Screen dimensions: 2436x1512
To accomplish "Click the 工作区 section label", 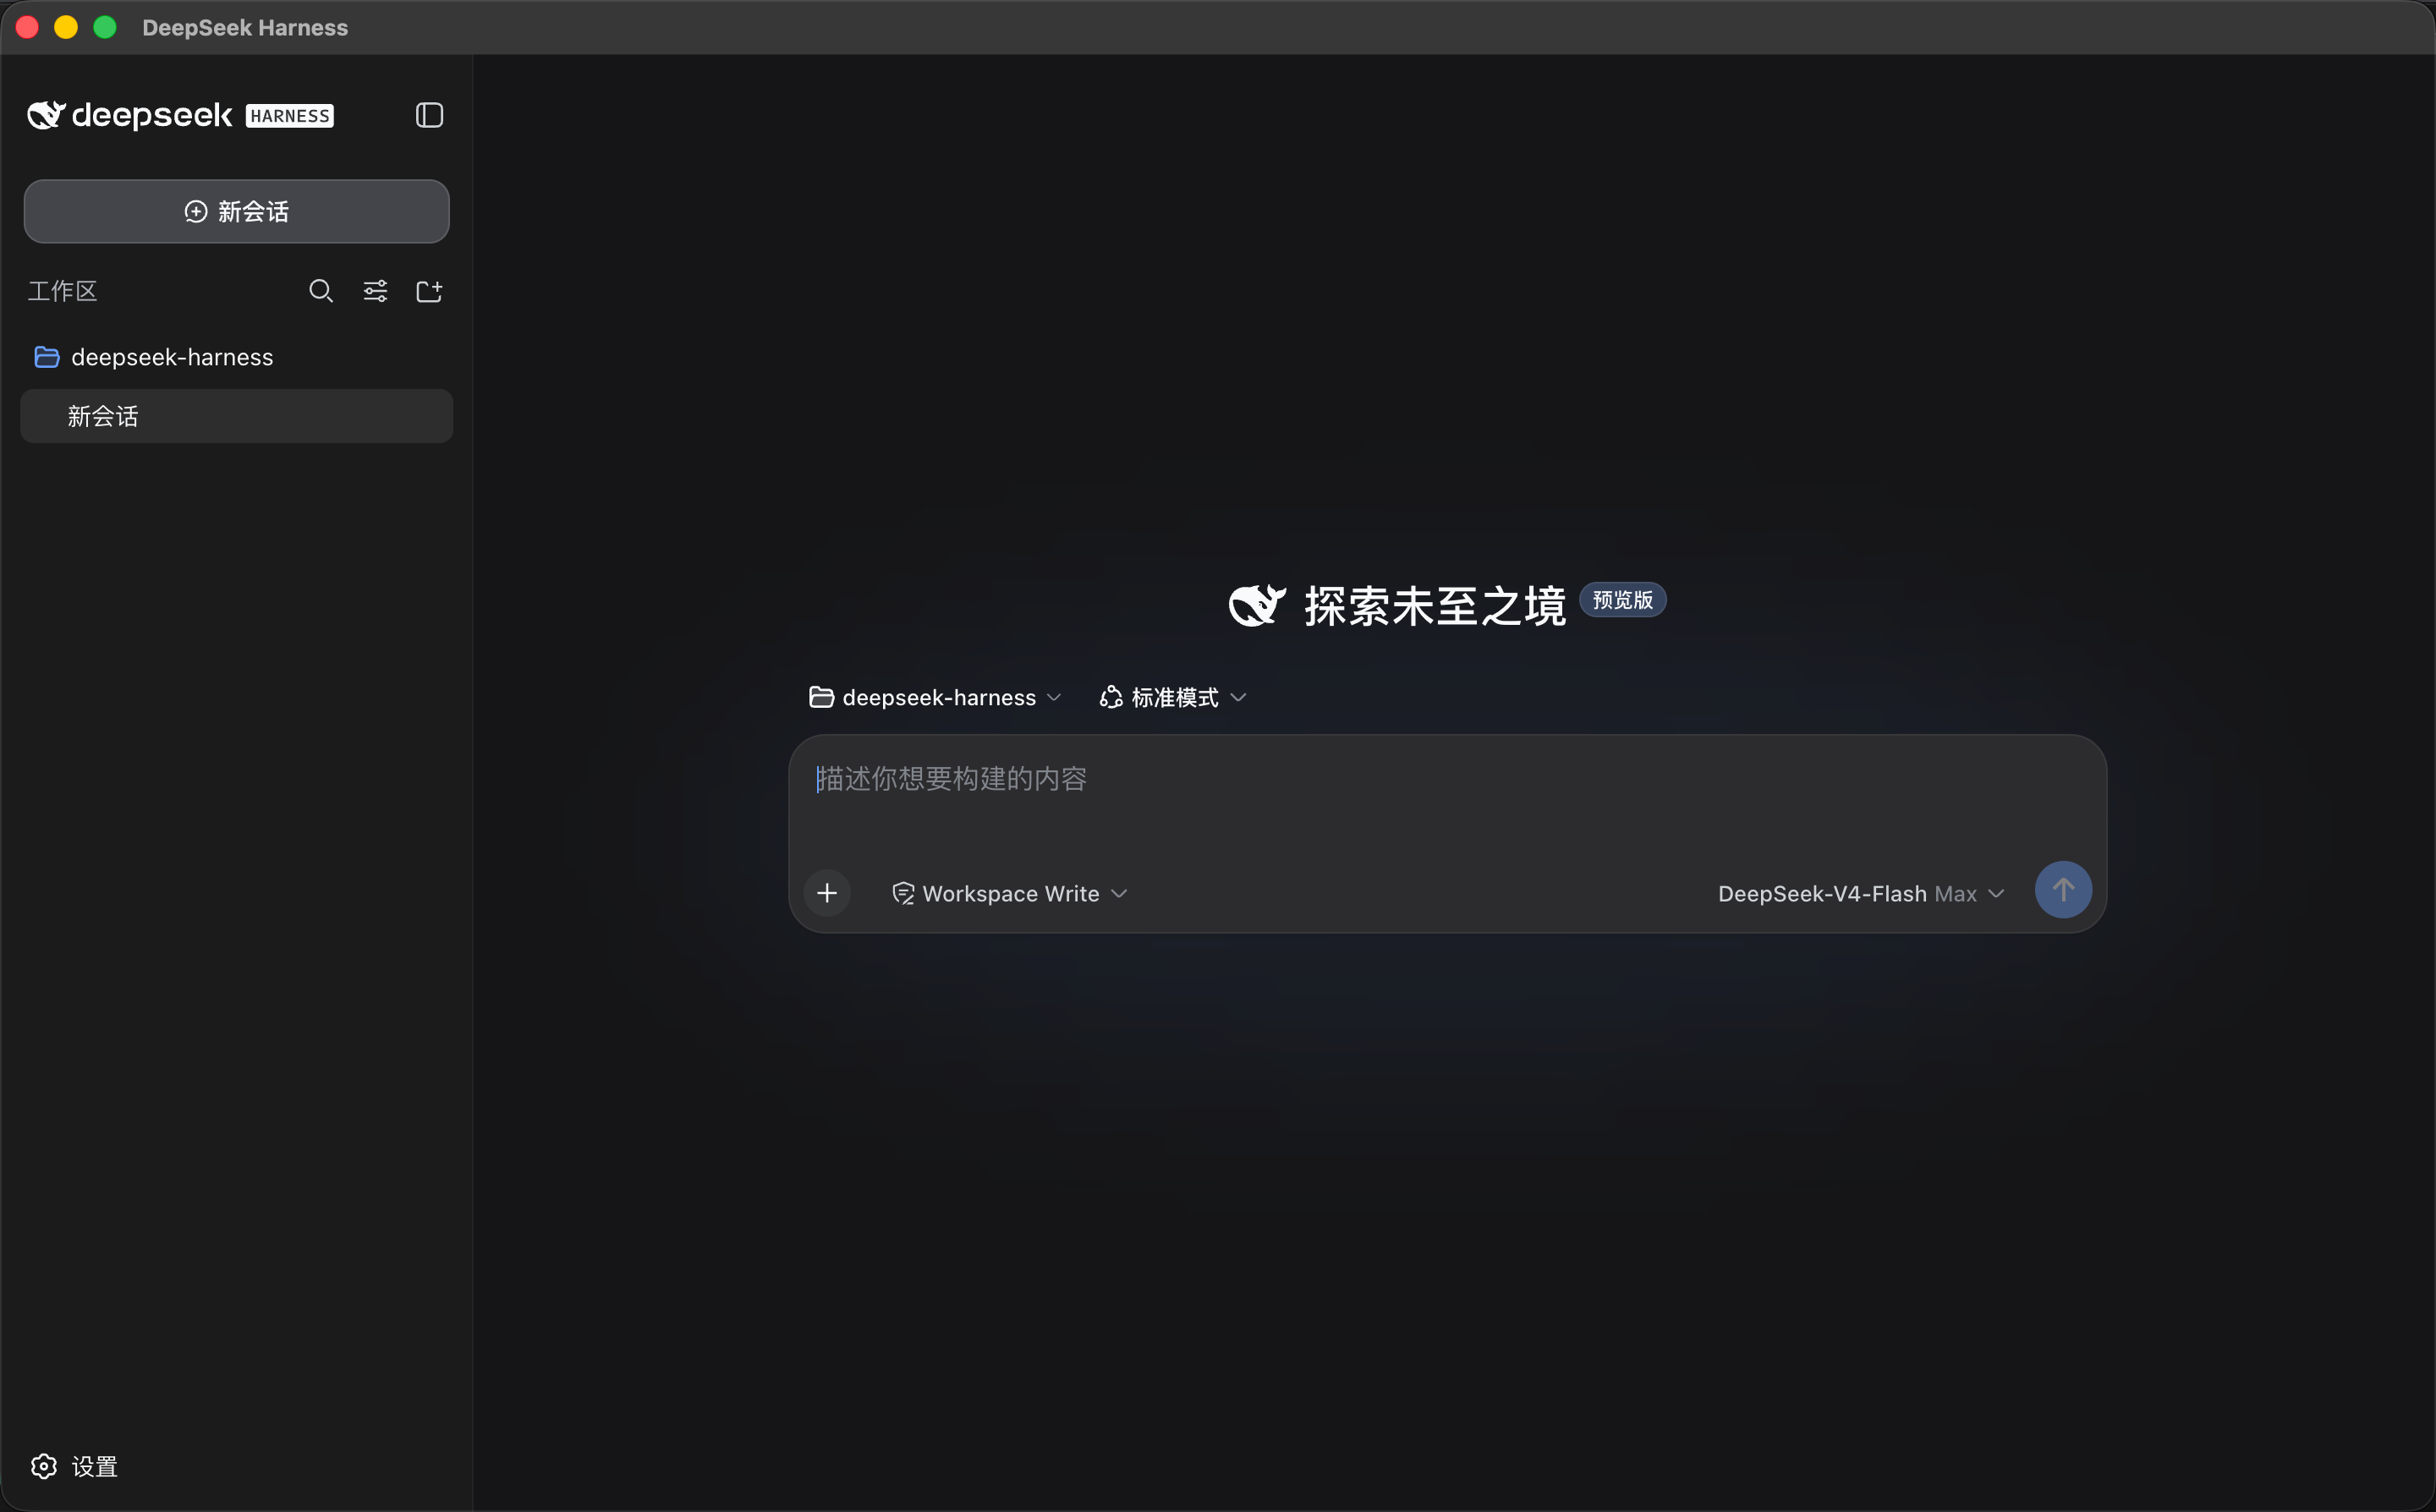I will 62,291.
